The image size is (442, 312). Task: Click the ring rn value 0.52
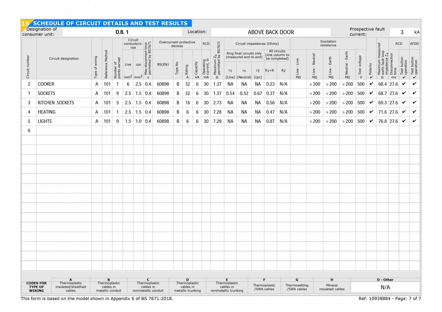point(244,93)
